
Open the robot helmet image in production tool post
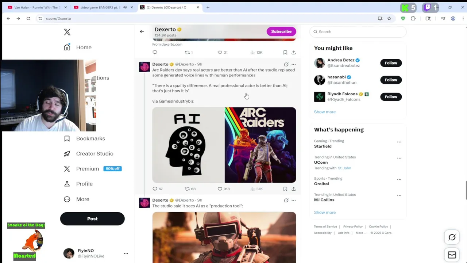[224, 237]
